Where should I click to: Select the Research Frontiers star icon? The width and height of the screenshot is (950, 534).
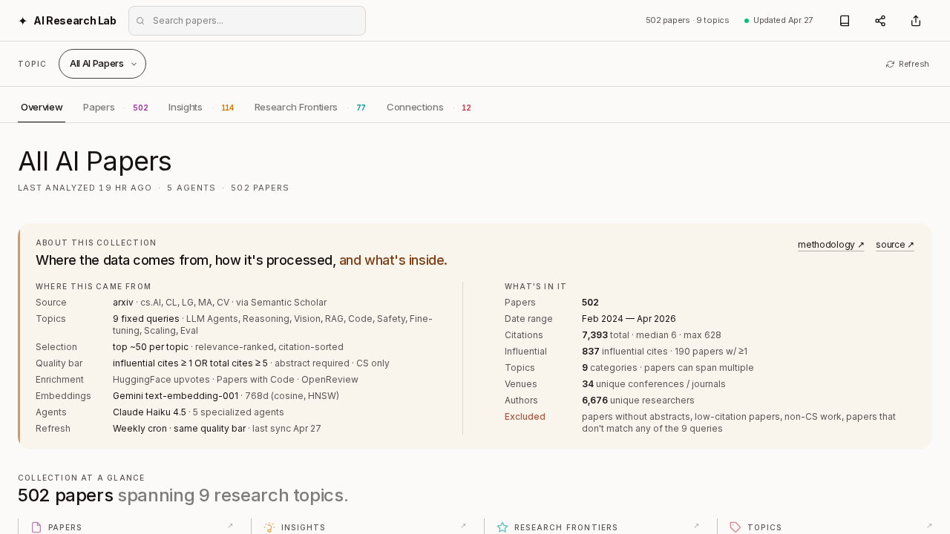click(x=502, y=527)
